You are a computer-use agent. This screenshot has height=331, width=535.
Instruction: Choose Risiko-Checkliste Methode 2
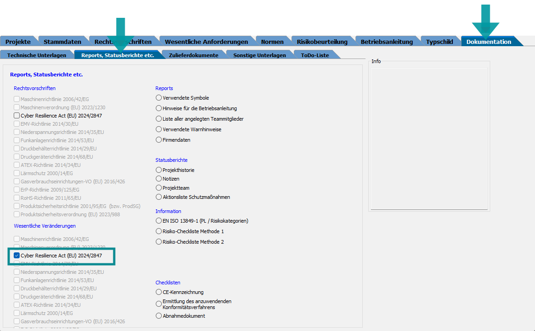159,242
